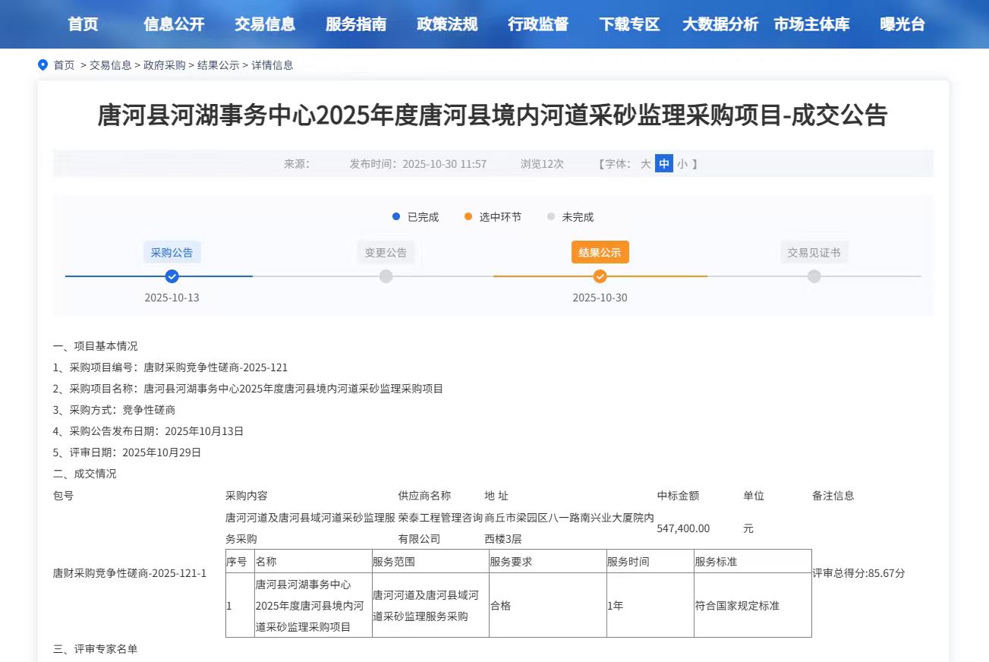
Task: Click the gray node under 变更公告
Action: (x=386, y=276)
